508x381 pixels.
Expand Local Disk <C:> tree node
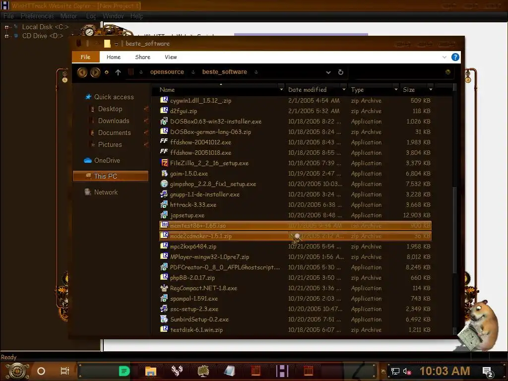pos(6,27)
